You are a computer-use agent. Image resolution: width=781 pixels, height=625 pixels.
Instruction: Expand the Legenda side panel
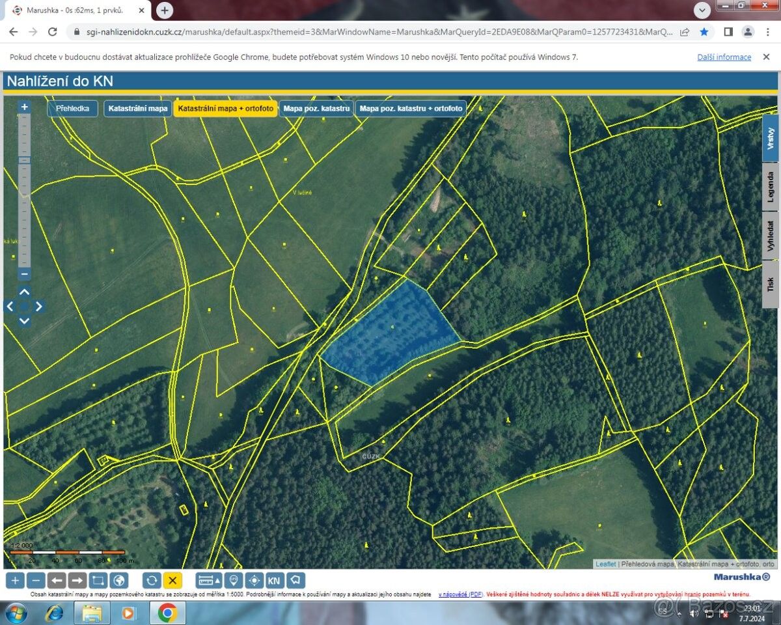point(771,187)
